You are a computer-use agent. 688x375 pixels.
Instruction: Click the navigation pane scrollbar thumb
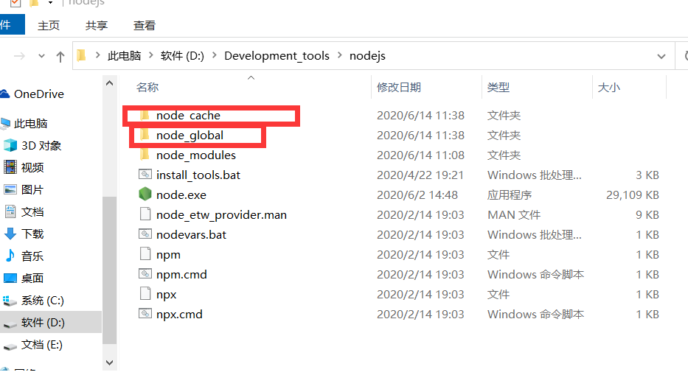[110, 270]
